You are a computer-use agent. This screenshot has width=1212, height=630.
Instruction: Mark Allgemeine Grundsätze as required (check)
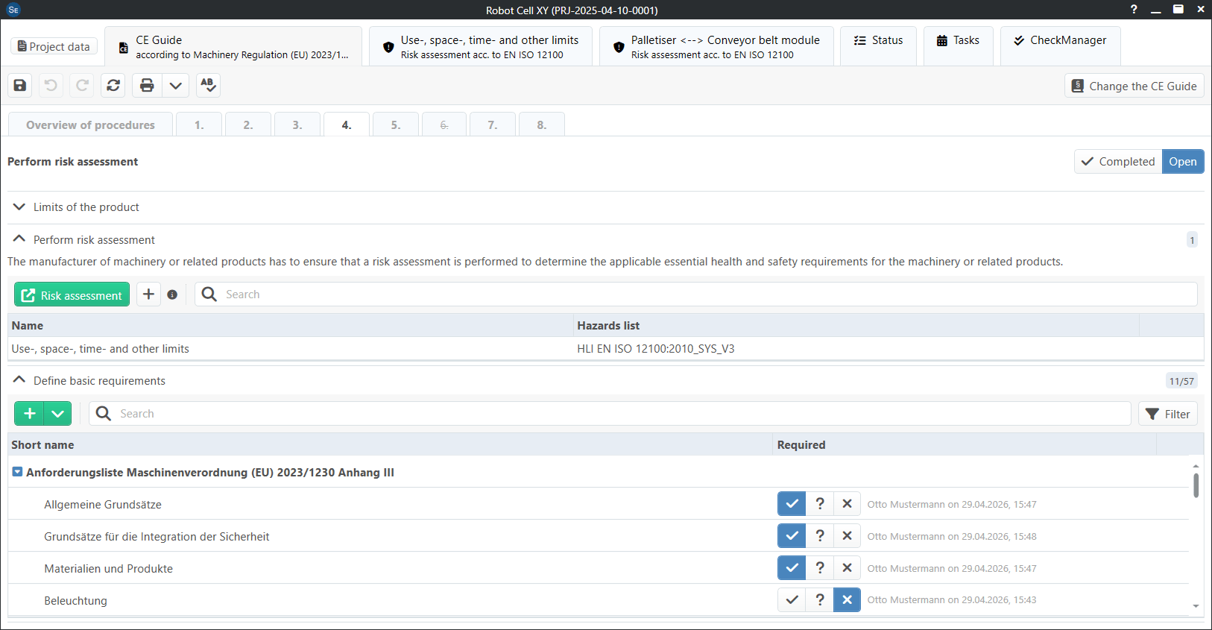point(792,504)
